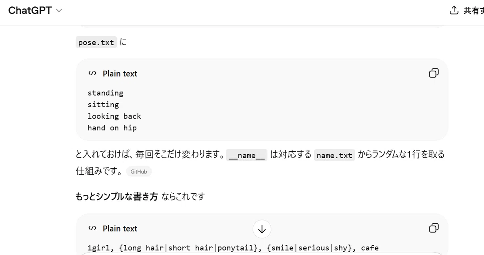Click the "hand on hip" code line
Image resolution: width=484 pixels, height=255 pixels.
click(x=112, y=128)
